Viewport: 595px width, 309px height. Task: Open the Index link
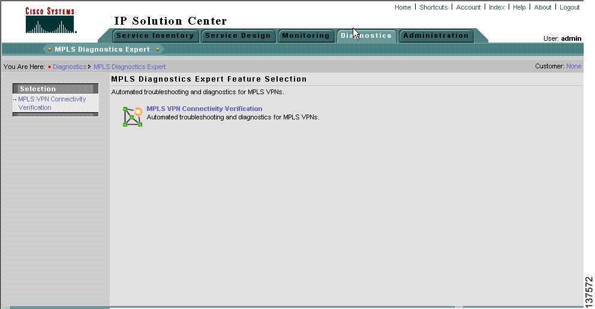[497, 7]
